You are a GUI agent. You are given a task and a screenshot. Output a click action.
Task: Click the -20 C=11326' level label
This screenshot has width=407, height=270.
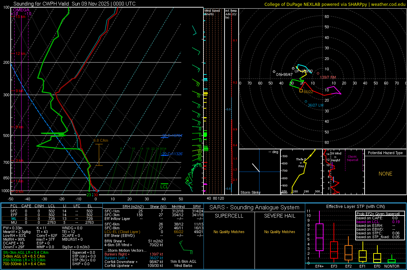click(x=172, y=154)
